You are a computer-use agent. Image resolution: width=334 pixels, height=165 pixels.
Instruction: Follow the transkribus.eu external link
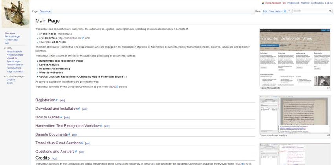pos(71,38)
